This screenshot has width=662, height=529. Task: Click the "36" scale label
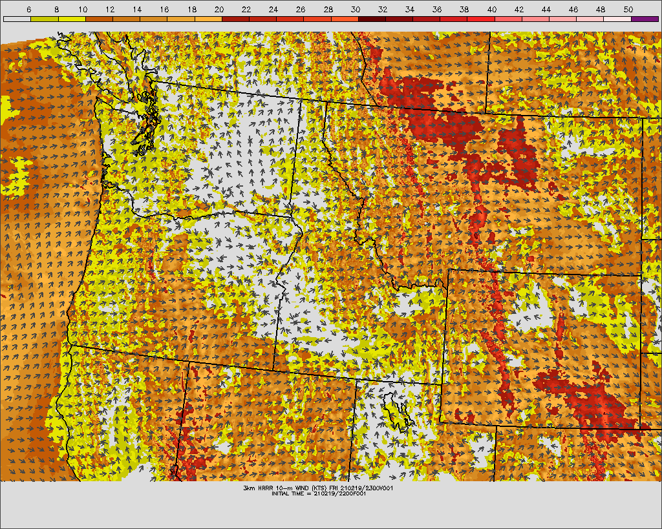(x=437, y=9)
